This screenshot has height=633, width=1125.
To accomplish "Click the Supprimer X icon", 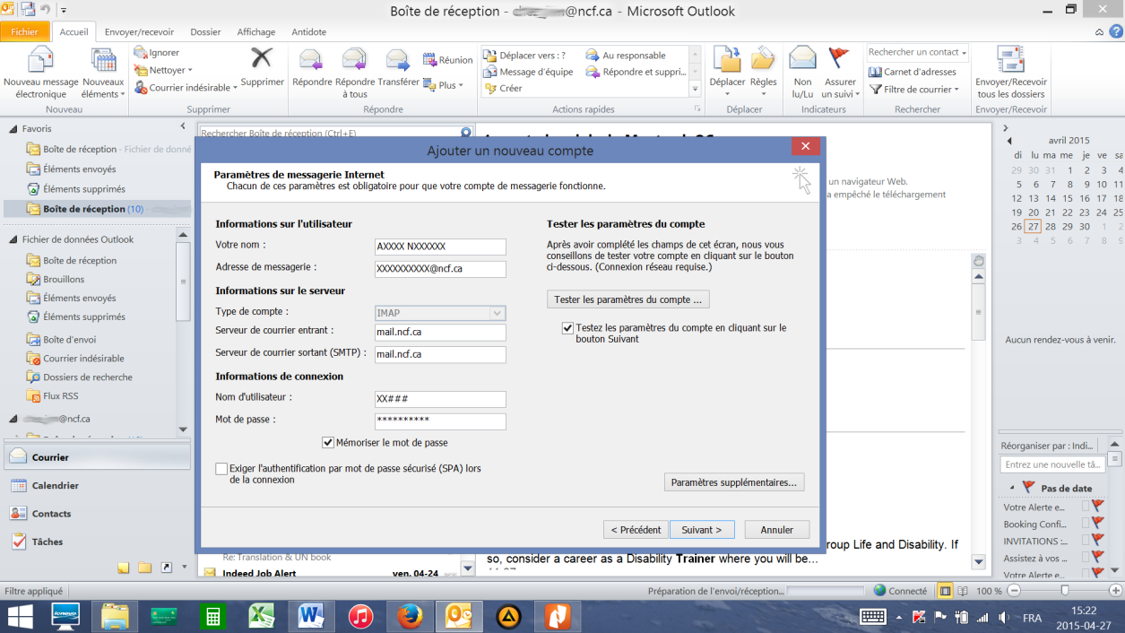I will tap(262, 58).
